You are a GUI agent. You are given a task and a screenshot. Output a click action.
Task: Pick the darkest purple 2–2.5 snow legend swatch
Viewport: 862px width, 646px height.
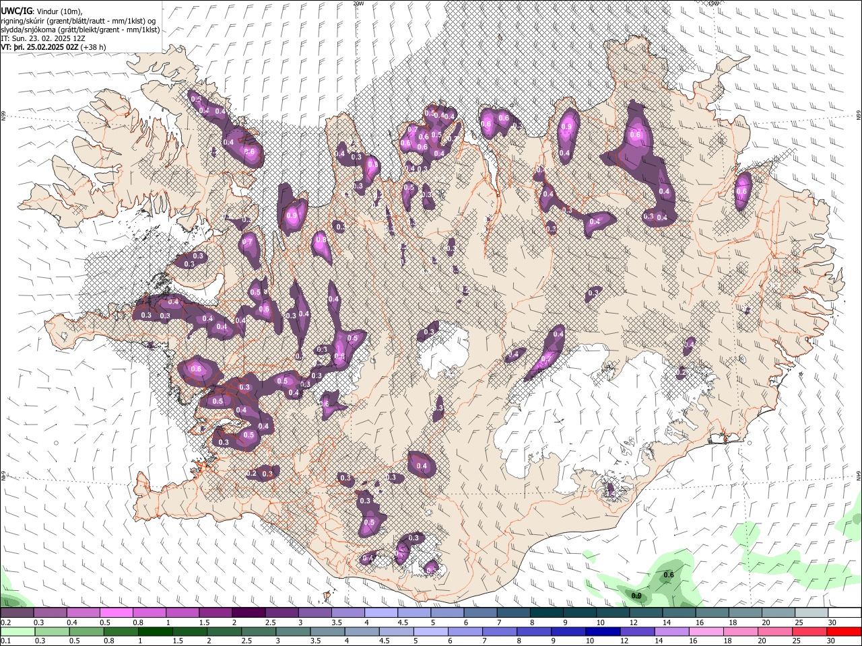coord(248,613)
